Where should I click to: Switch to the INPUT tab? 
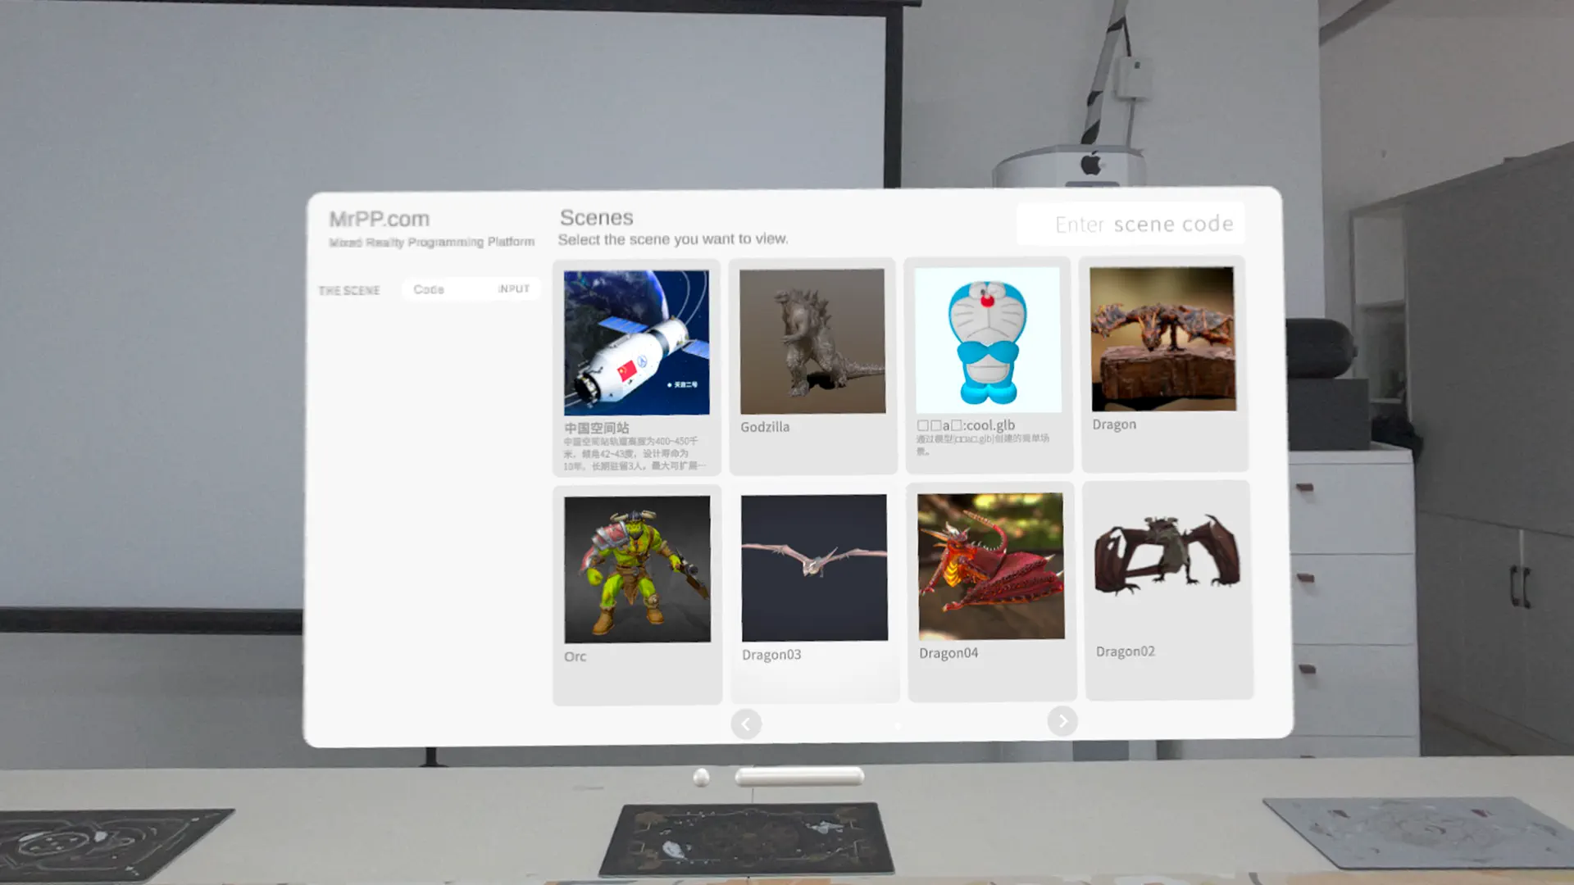click(x=513, y=288)
